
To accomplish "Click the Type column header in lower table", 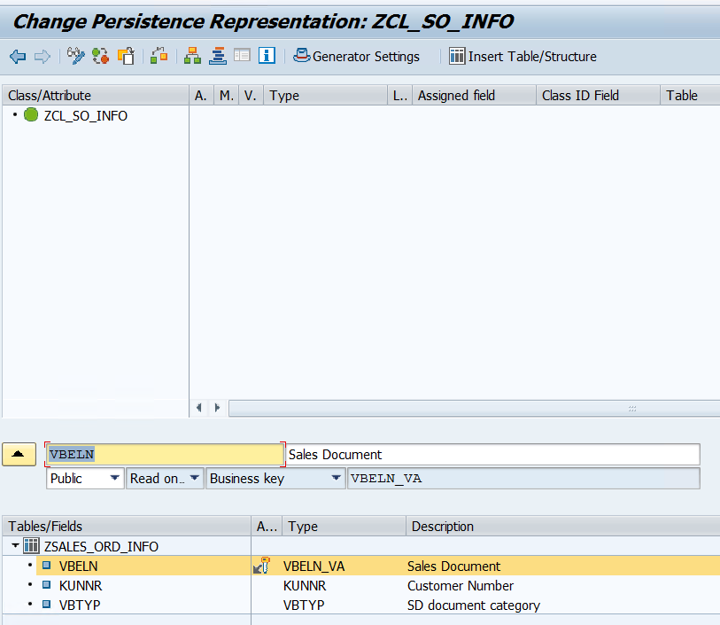I will [344, 527].
